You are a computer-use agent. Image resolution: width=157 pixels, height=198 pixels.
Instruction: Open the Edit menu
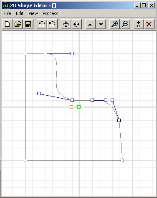point(20,13)
